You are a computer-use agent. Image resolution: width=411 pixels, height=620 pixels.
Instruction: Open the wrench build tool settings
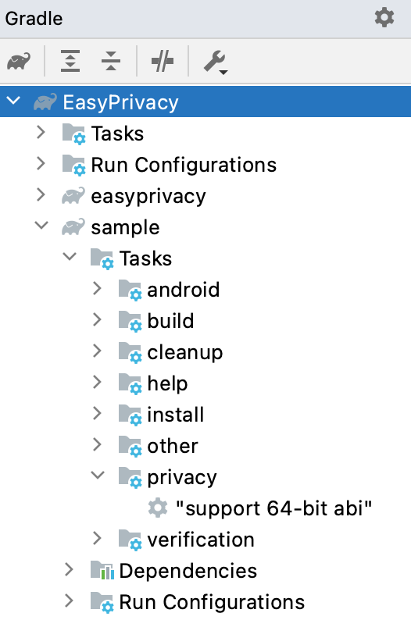click(x=215, y=62)
